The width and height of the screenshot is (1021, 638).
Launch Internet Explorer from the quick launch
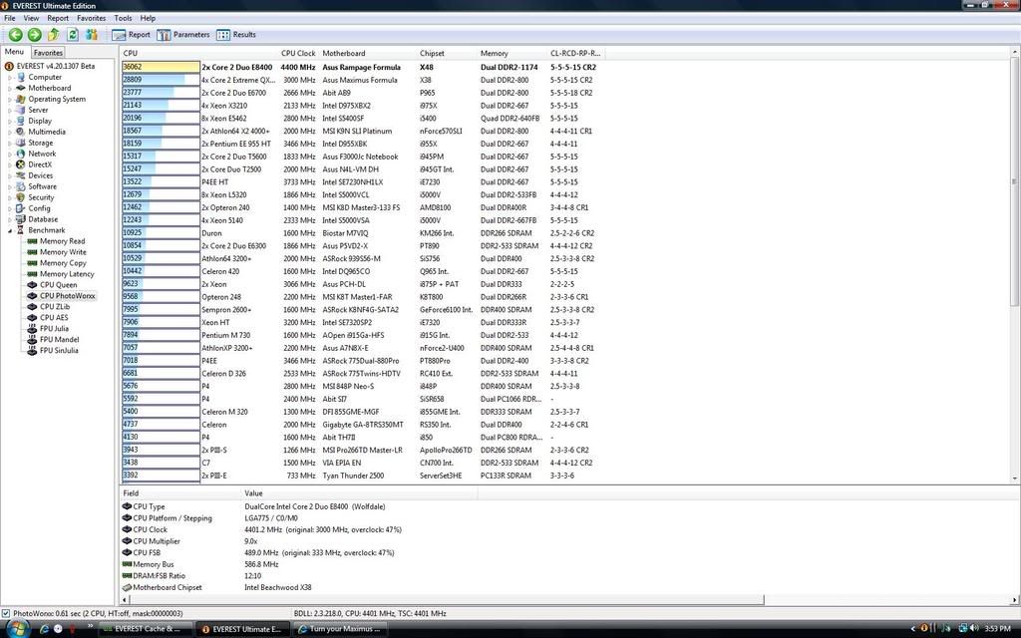click(x=44, y=629)
